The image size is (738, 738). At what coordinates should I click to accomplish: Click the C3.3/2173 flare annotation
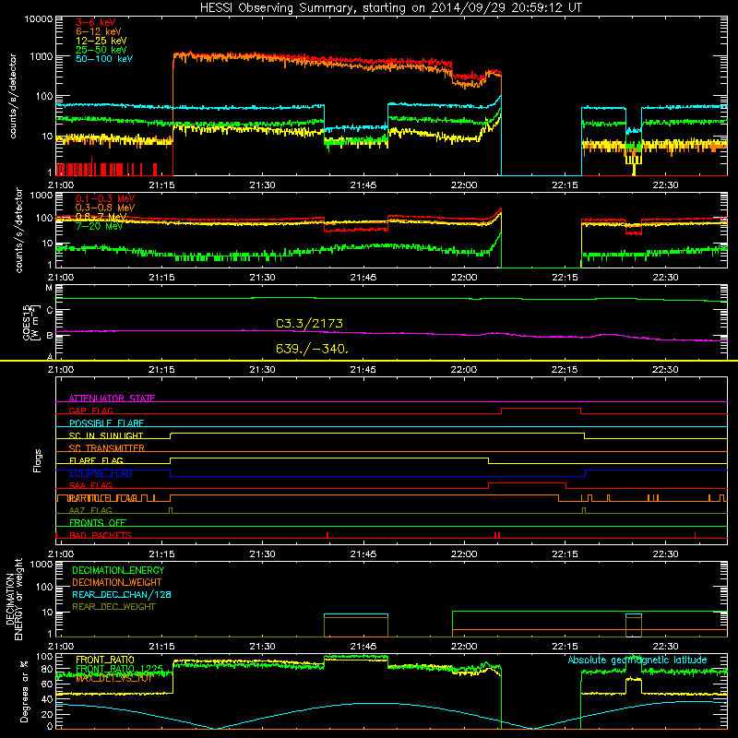point(309,324)
